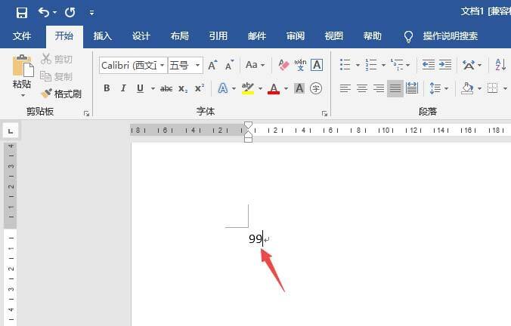Shrink the font size with smaller A icon
The width and height of the screenshot is (511, 326).
coord(230,65)
